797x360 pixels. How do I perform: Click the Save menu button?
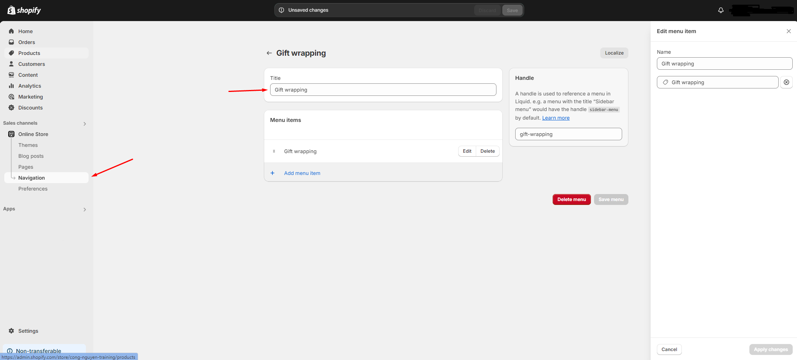611,199
